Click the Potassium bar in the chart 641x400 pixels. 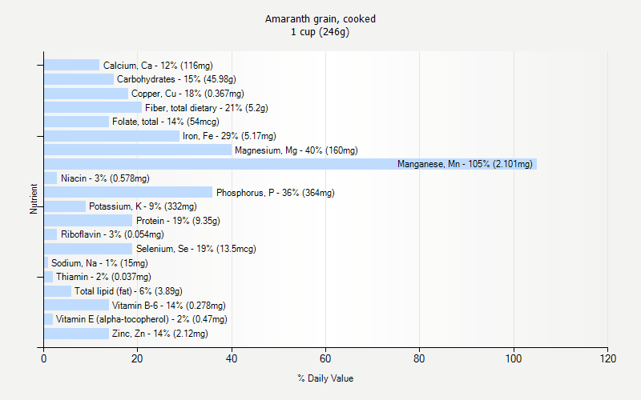coord(65,206)
